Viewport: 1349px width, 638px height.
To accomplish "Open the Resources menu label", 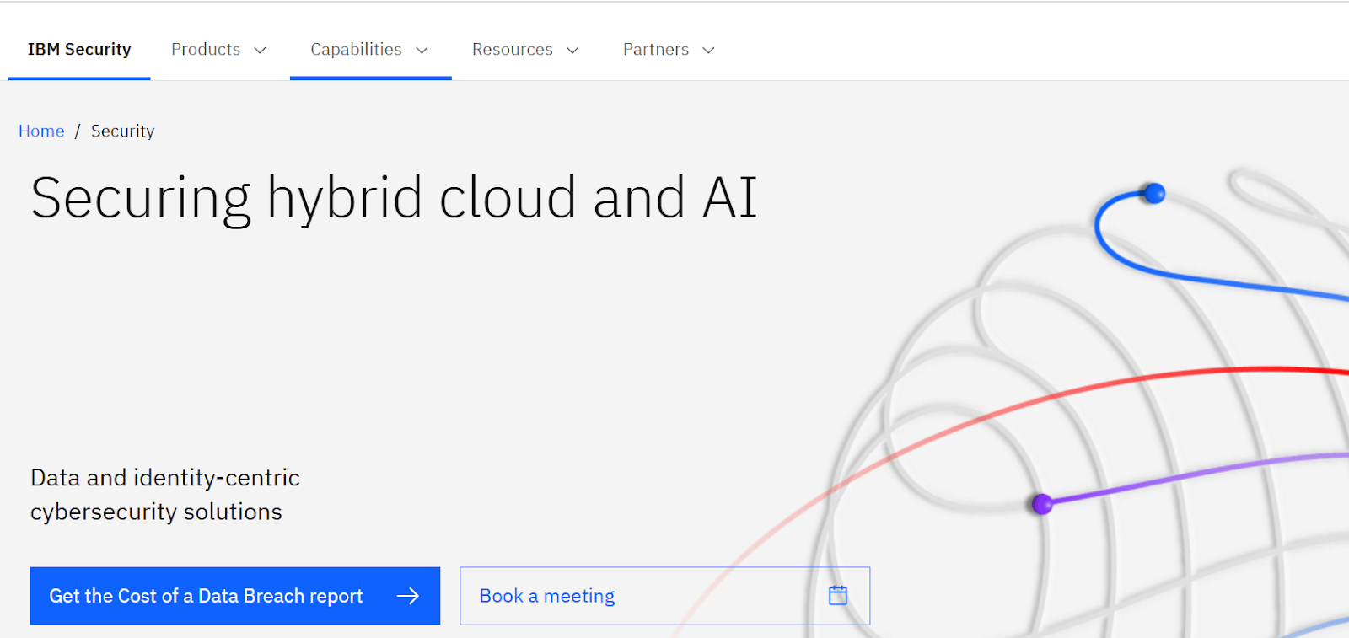I will 512,50.
